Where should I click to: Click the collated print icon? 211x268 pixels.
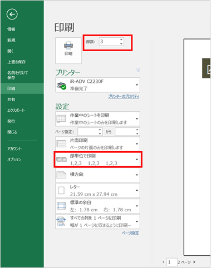coord(61,159)
